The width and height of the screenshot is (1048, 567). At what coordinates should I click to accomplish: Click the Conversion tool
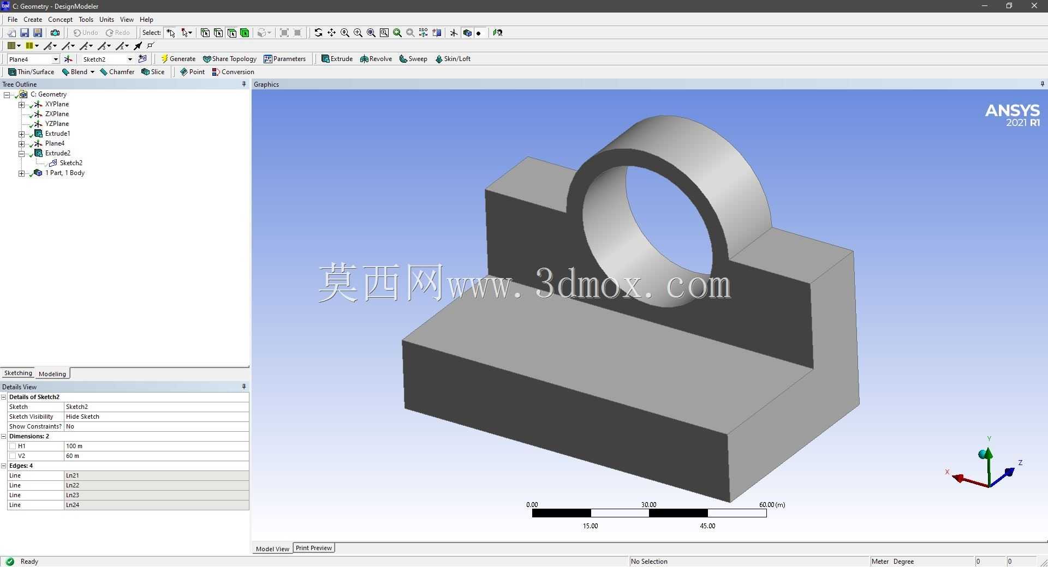tap(233, 72)
